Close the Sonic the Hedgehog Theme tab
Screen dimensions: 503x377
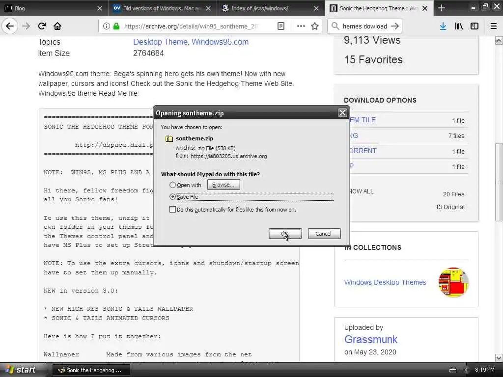425,8
